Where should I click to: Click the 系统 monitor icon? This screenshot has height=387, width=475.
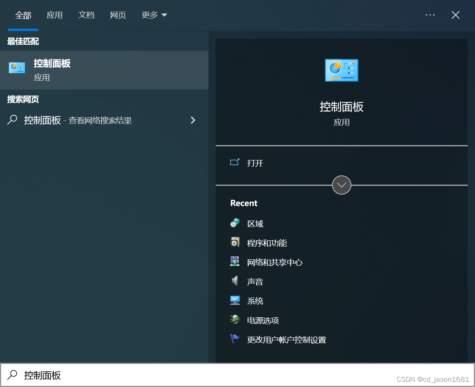235,300
